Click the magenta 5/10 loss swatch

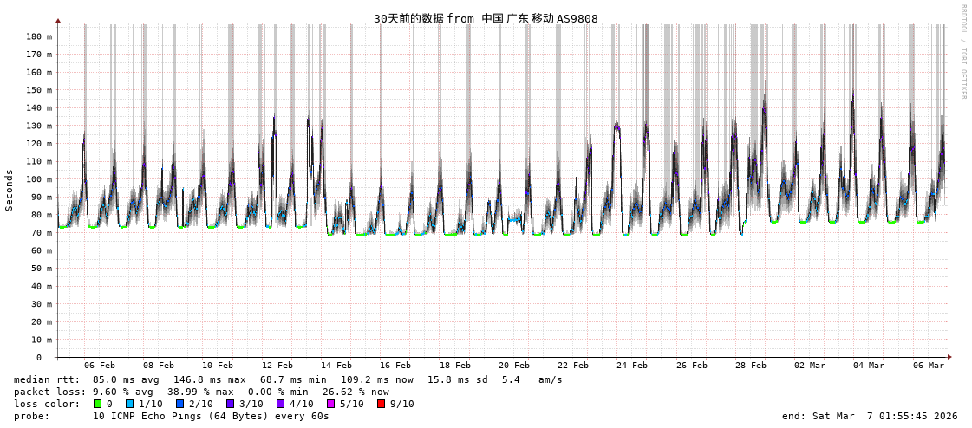coord(330,404)
